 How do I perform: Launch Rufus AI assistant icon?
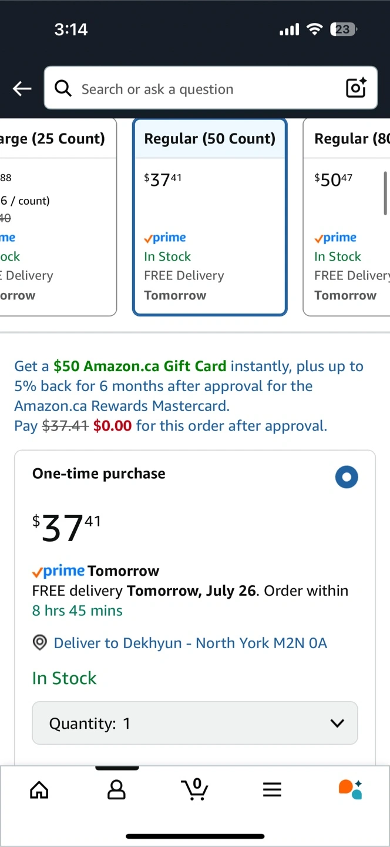coord(350,789)
